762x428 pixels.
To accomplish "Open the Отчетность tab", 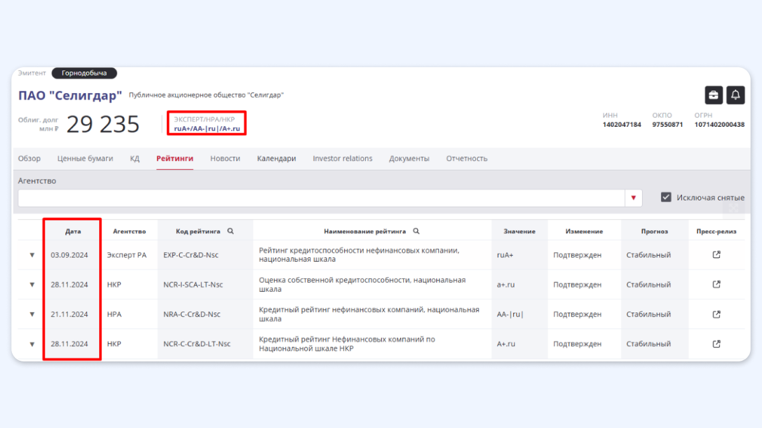I will 467,159.
